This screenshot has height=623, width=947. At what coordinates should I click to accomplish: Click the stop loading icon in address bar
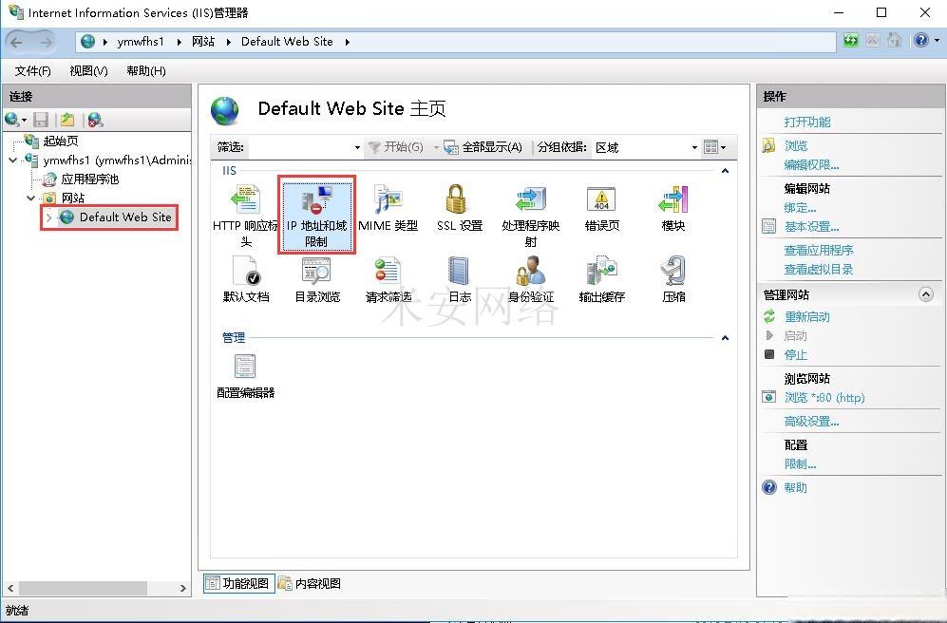click(872, 41)
